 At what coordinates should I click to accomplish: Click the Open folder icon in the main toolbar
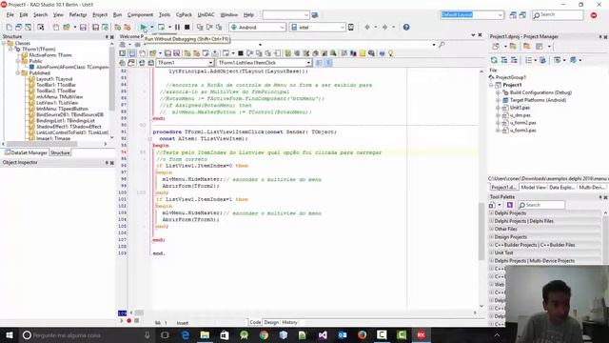point(67,28)
